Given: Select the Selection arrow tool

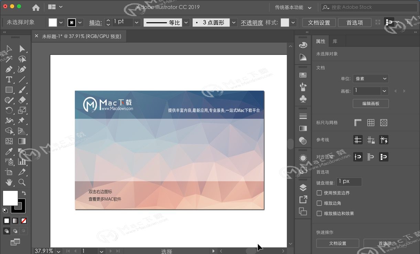Looking at the screenshot, I should click(9, 49).
